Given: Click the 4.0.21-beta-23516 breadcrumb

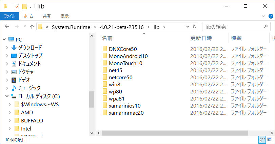Looking at the screenshot, I should pos(122,27).
